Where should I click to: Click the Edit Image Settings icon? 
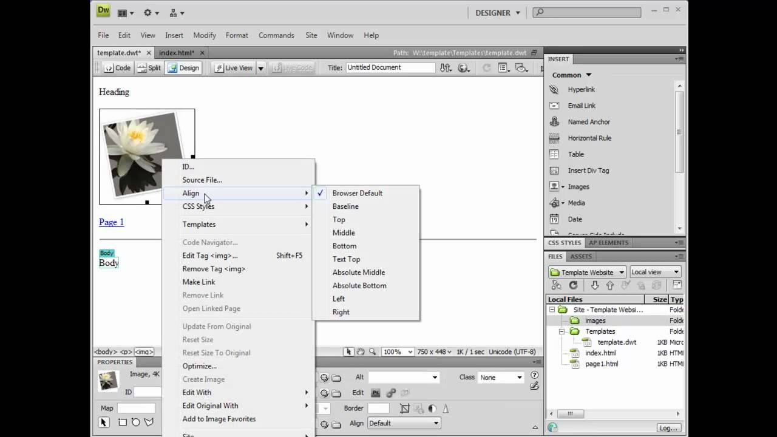click(x=391, y=393)
